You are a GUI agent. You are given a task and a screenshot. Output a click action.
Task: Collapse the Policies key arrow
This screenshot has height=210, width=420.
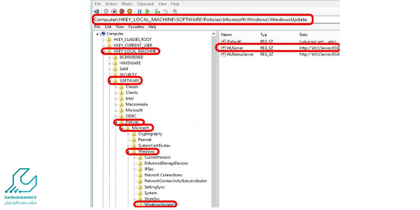tap(115, 122)
